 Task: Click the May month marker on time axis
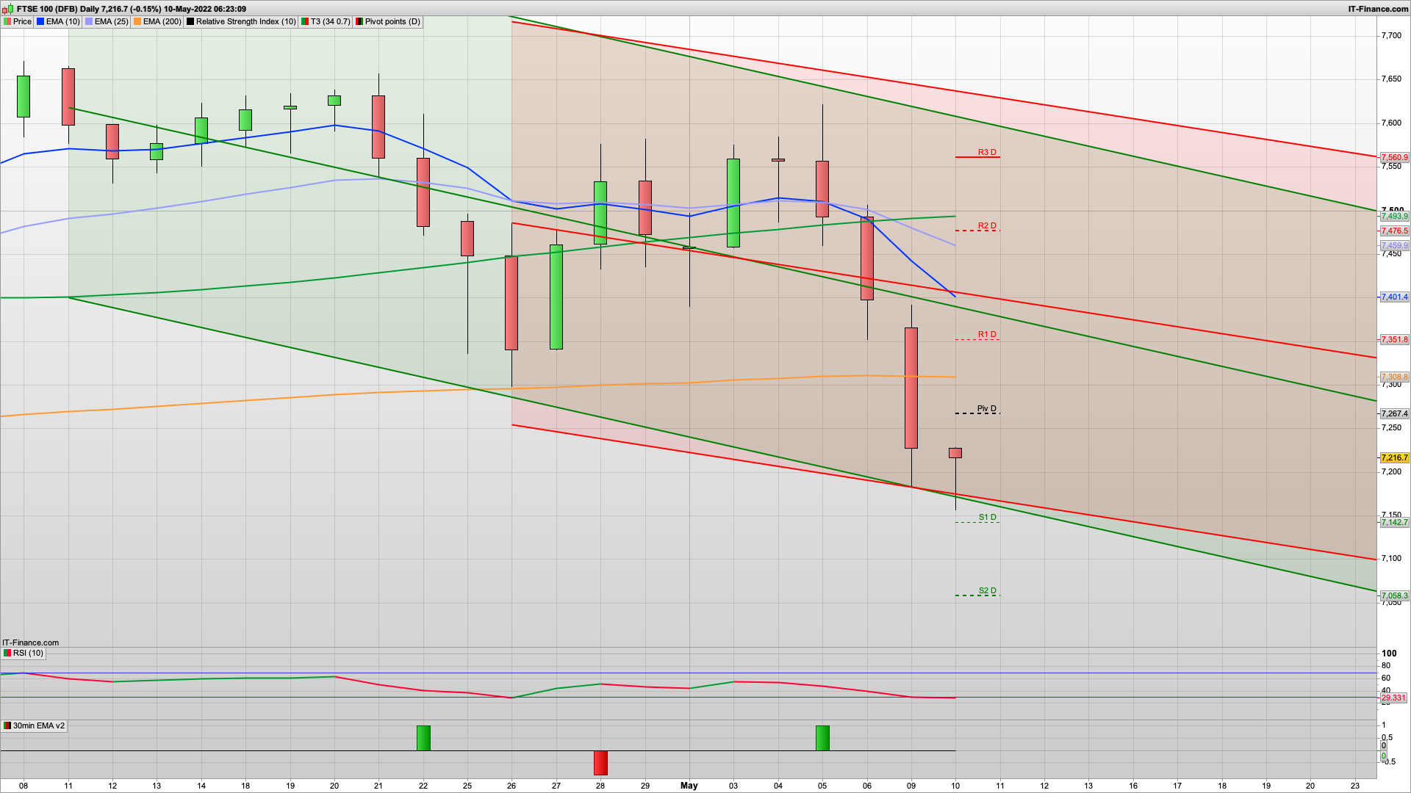click(689, 786)
